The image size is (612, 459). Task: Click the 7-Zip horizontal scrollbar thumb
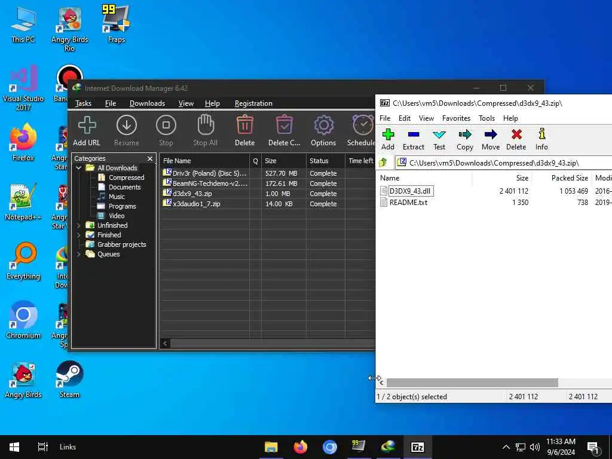pyautogui.click(x=472, y=383)
